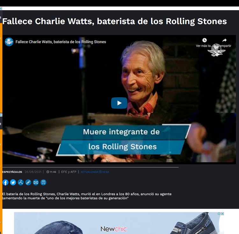Share article on Facebook

pos(5,182)
